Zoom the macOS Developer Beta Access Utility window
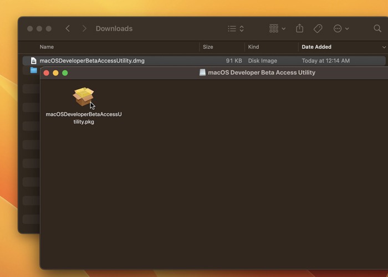 [x=65, y=73]
